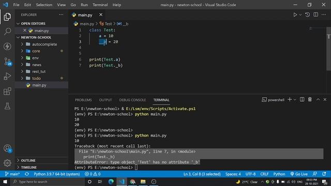This screenshot has height=186, width=331.
Task: Open editor More Actions ellipsis
Action: click(x=324, y=14)
